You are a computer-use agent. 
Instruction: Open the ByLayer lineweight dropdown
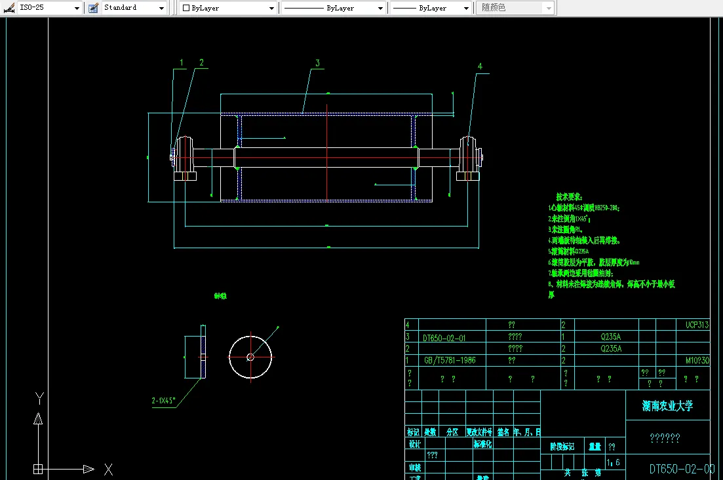pos(466,8)
